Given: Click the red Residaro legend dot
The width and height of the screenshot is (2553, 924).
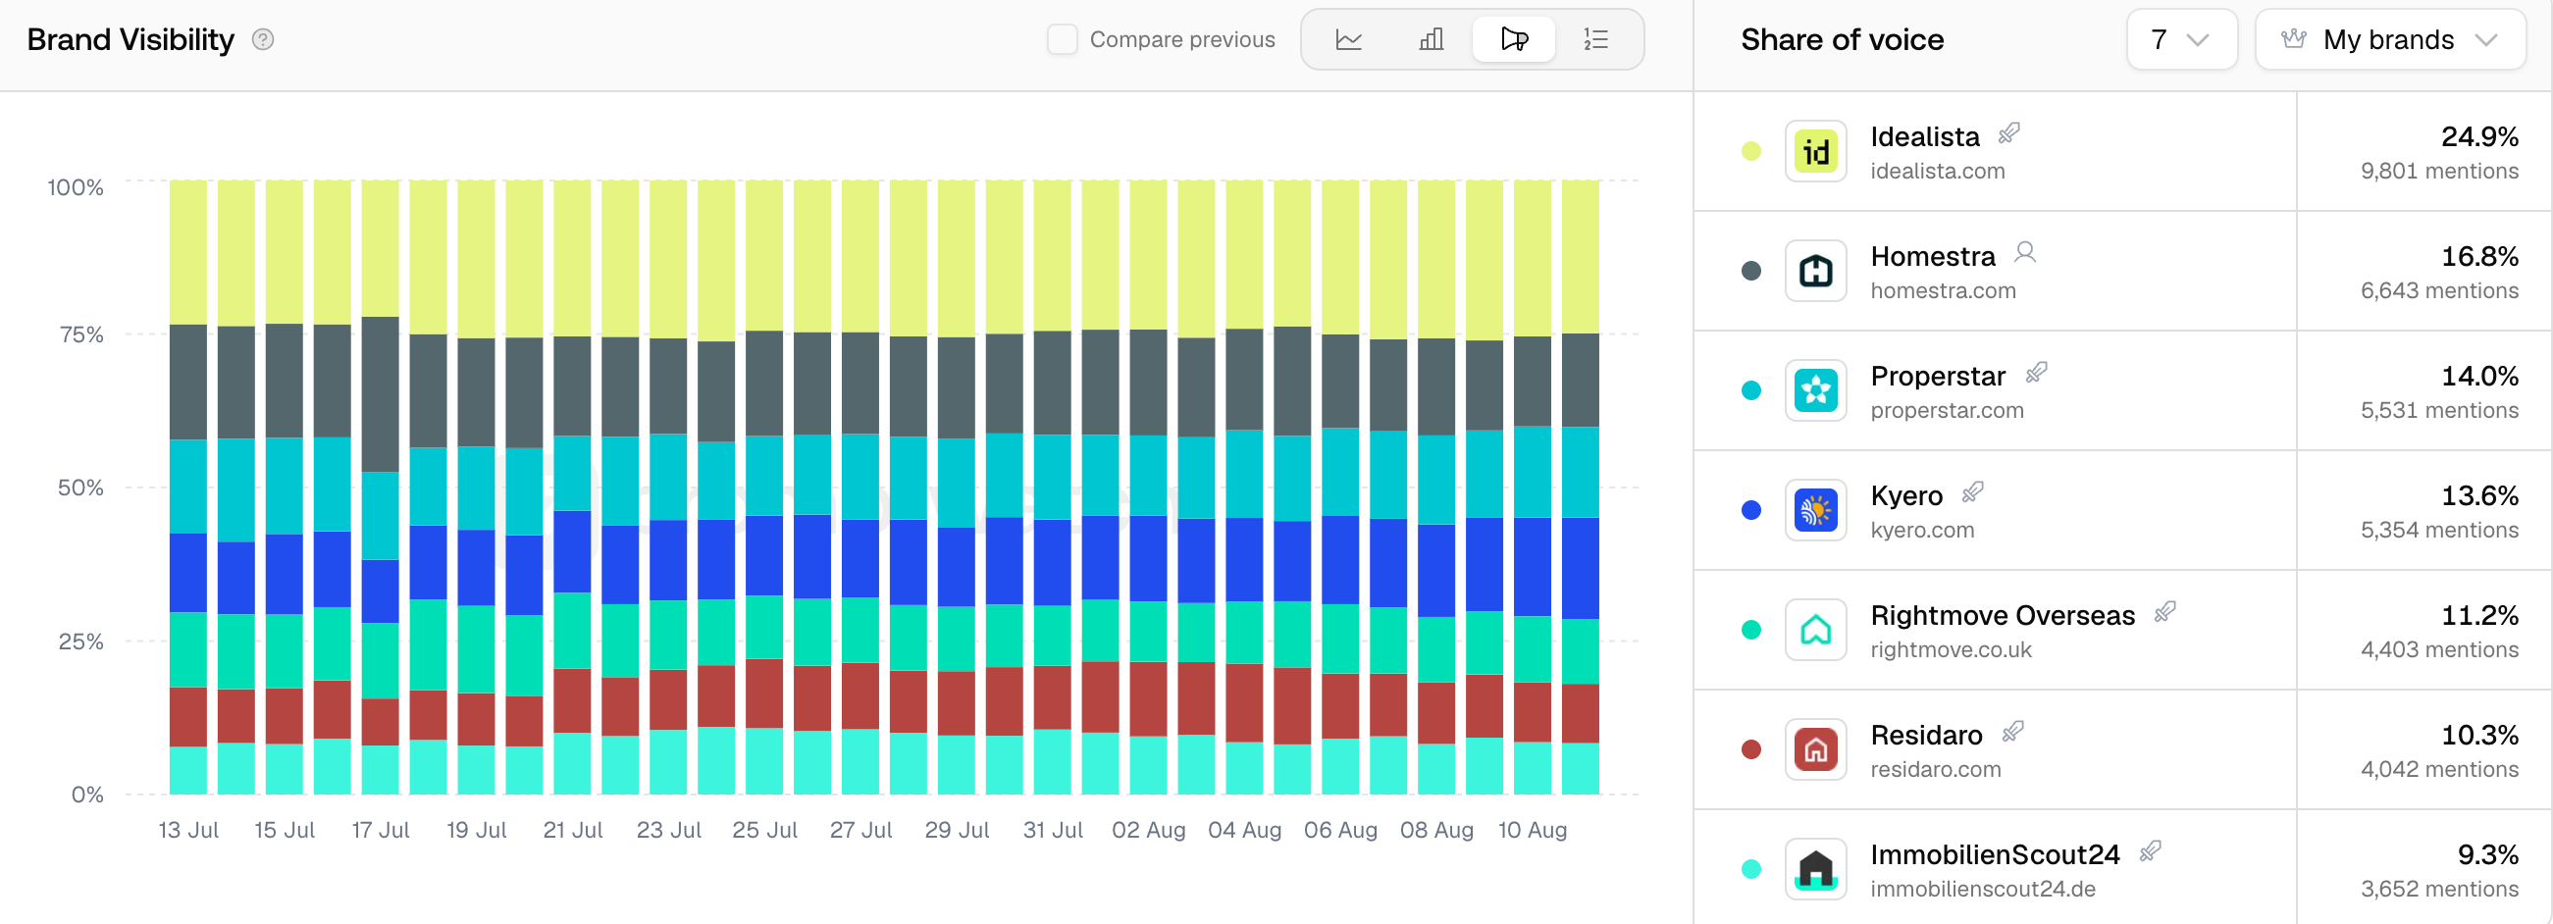Looking at the screenshot, I should tap(1751, 749).
